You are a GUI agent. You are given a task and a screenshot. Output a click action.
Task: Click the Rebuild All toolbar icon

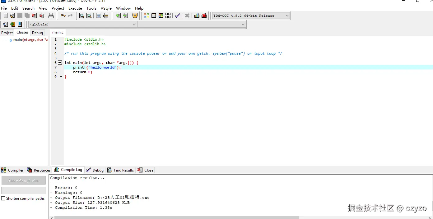pyautogui.click(x=168, y=16)
